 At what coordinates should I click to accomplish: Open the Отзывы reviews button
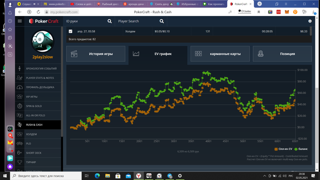tap(245, 11)
